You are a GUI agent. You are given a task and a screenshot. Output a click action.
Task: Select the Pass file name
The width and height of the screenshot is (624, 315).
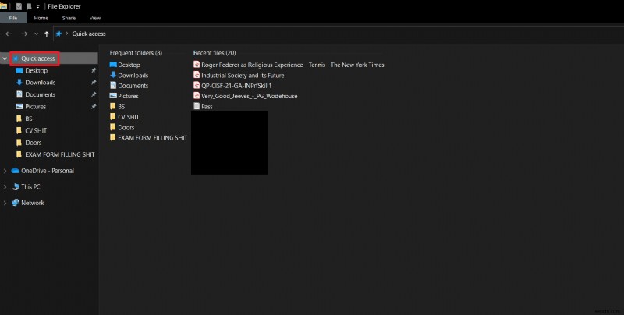click(207, 106)
